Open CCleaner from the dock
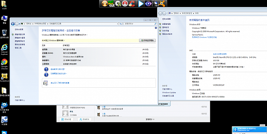Viewport: 267px width, 134px height. tap(132, 3)
